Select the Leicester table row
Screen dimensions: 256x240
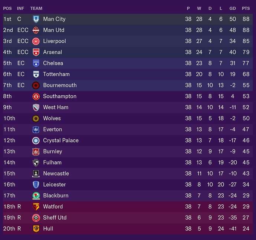pos(128,184)
